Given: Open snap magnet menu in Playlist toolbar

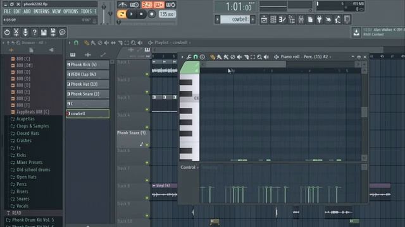Looking at the screenshot, I should [76, 43].
